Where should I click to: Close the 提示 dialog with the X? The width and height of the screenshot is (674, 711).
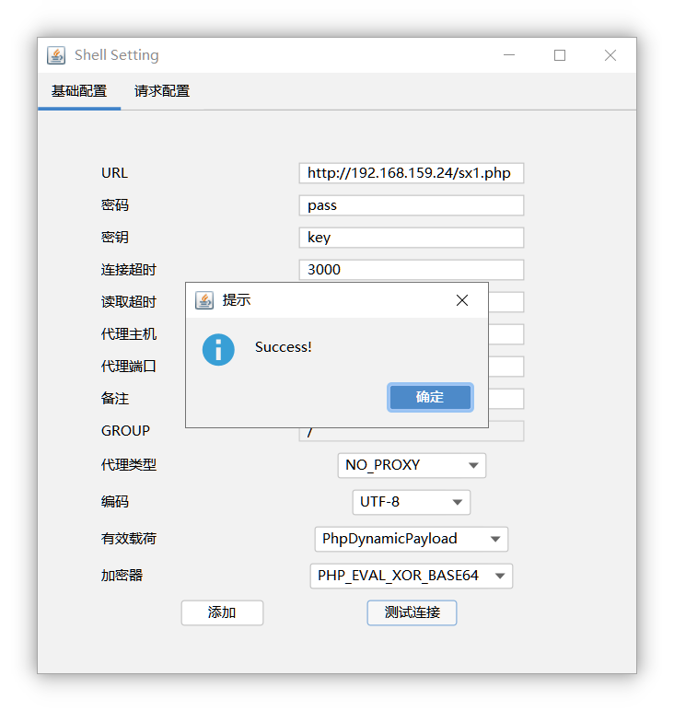pyautogui.click(x=462, y=300)
